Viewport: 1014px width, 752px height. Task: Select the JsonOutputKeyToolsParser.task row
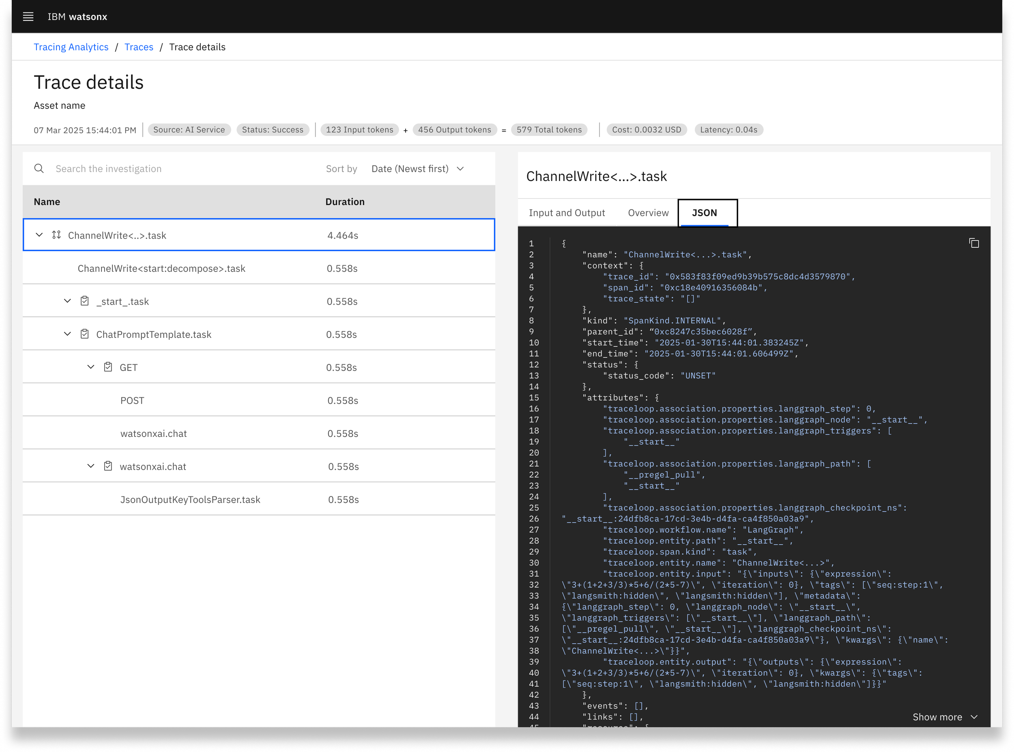coord(258,499)
